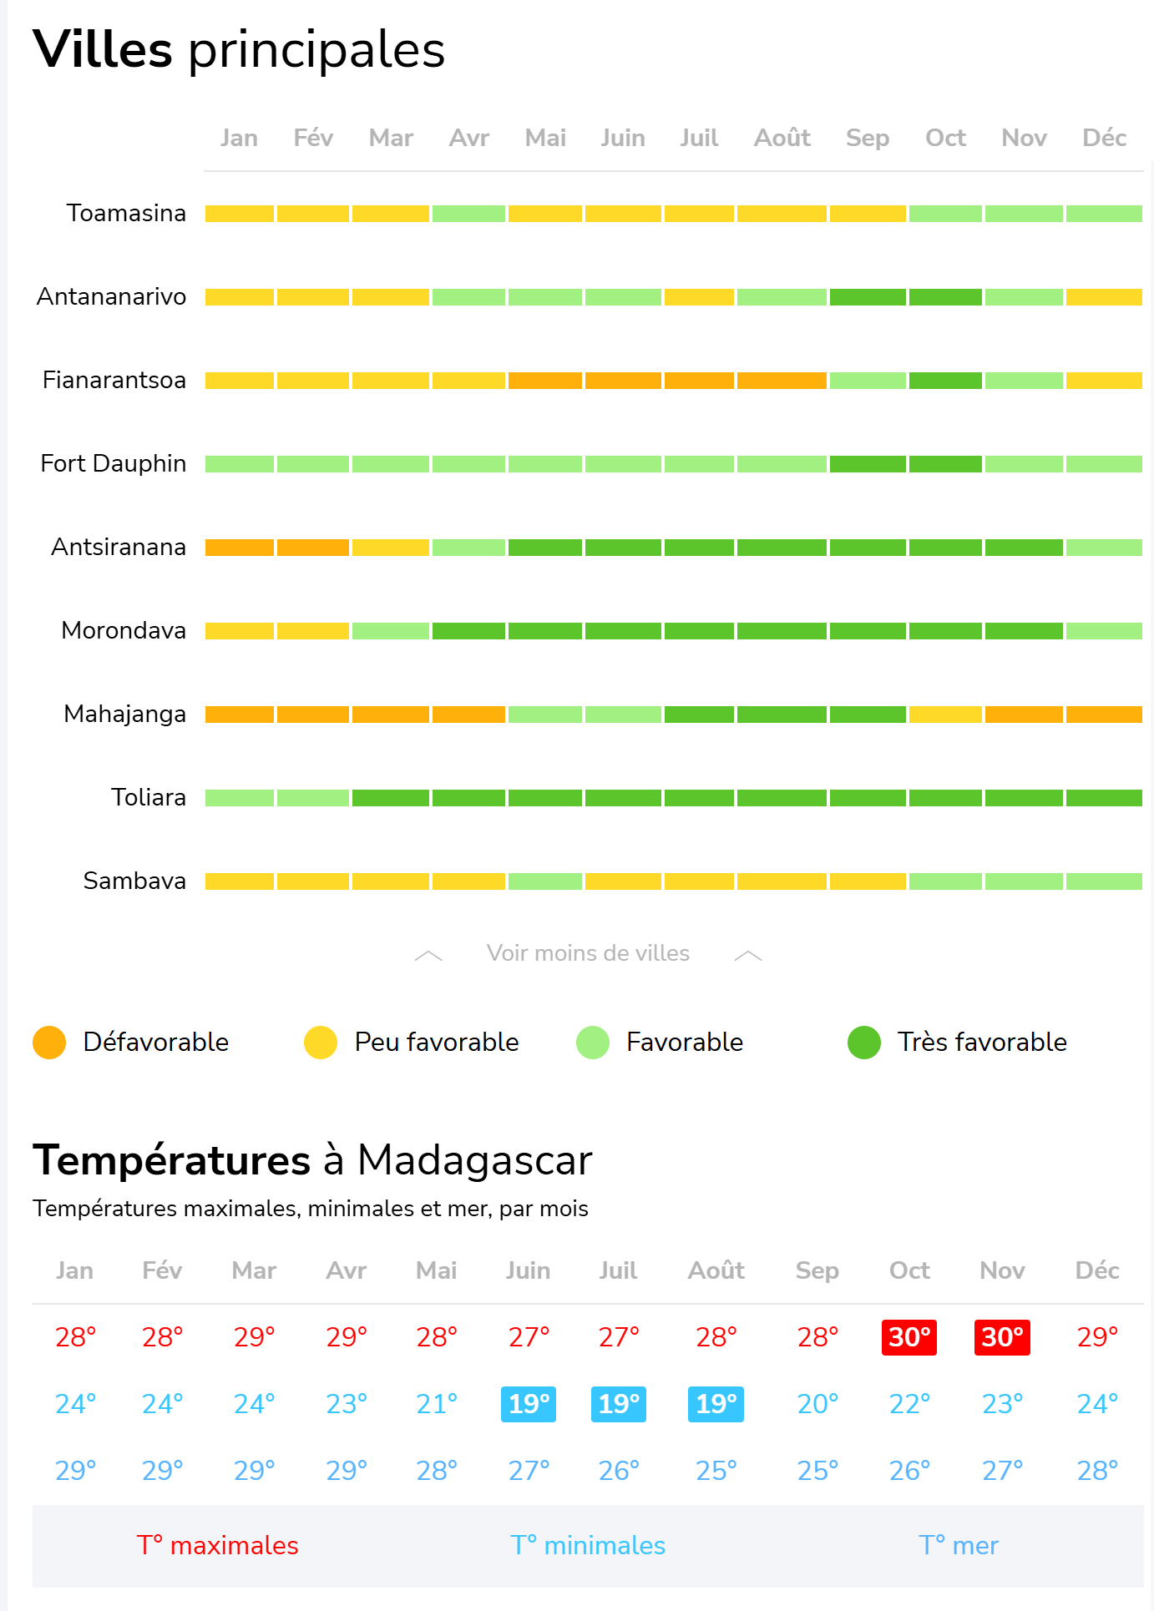Click the dark green Très favorable dot
The width and height of the screenshot is (1154, 1611).
[x=864, y=1043]
